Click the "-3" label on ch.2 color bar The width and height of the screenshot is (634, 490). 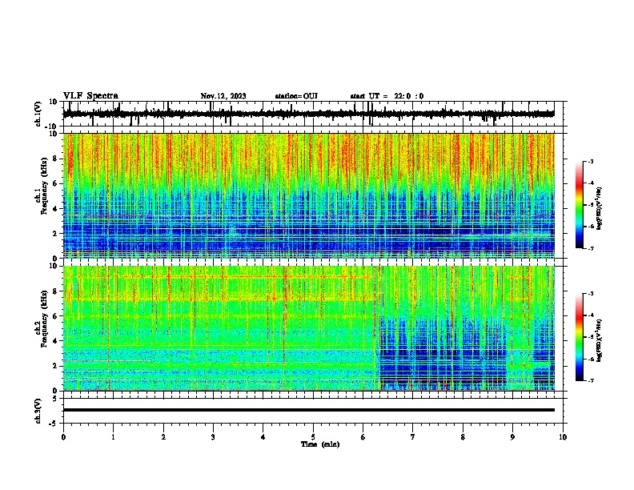pos(591,294)
